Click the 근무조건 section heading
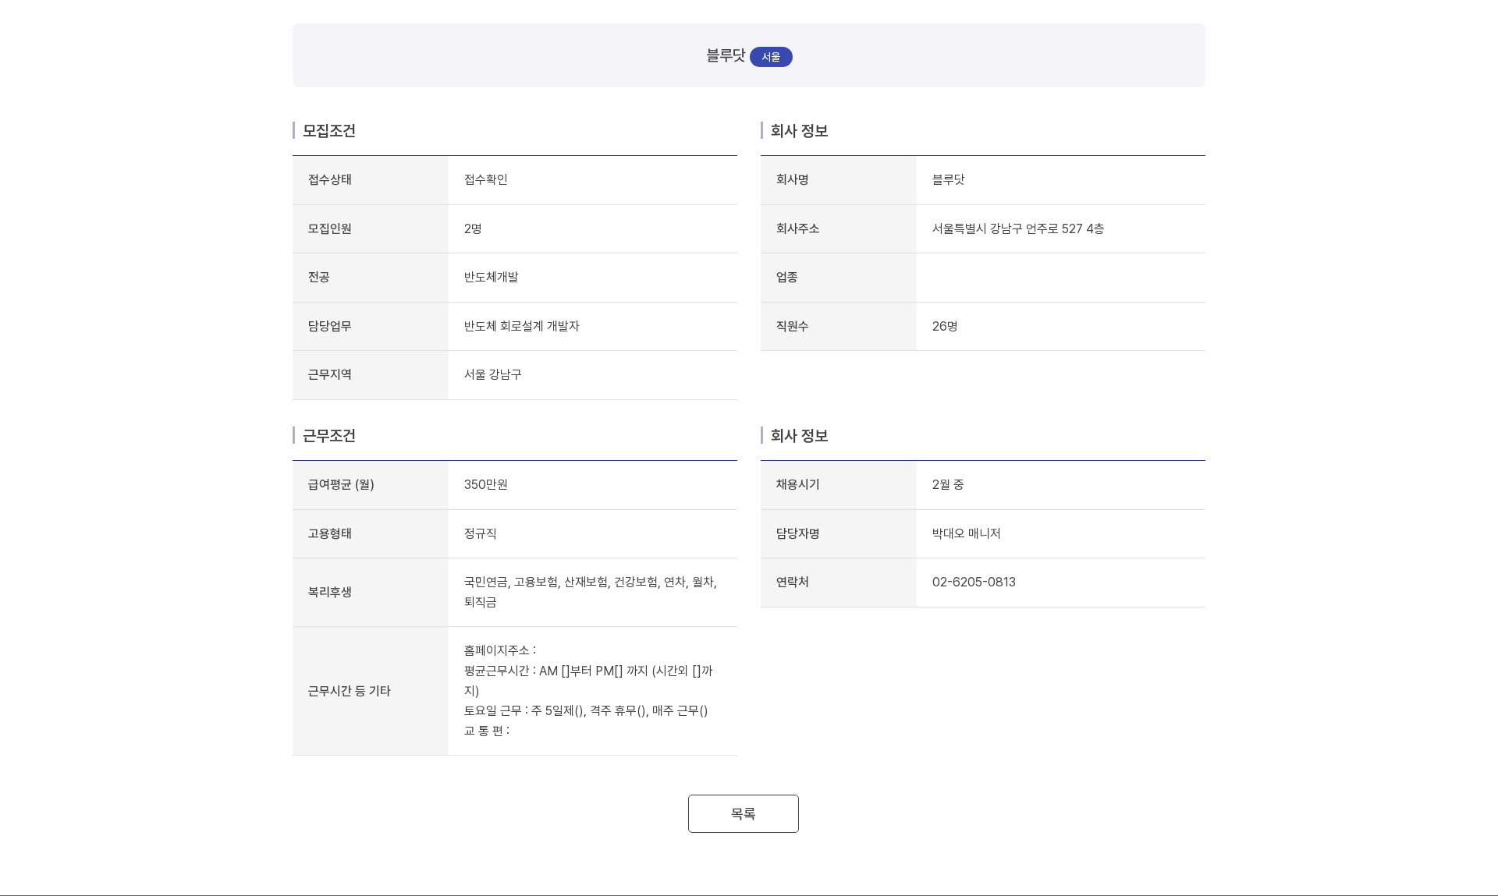 (x=329, y=436)
